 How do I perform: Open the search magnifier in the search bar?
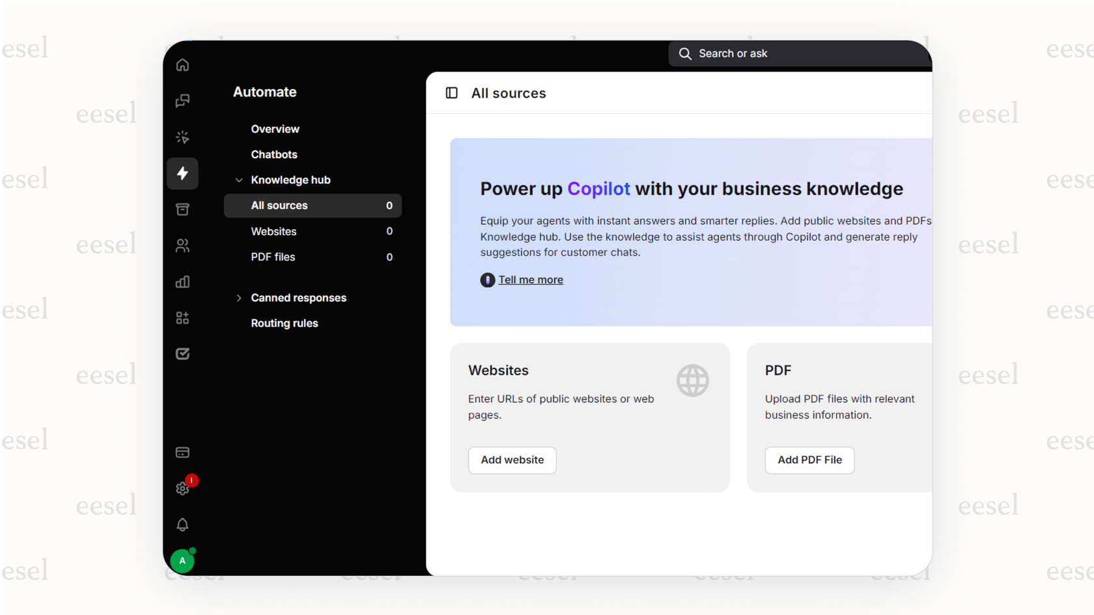click(x=685, y=53)
